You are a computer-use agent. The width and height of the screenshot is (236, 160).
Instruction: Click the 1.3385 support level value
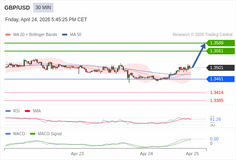click(x=216, y=100)
